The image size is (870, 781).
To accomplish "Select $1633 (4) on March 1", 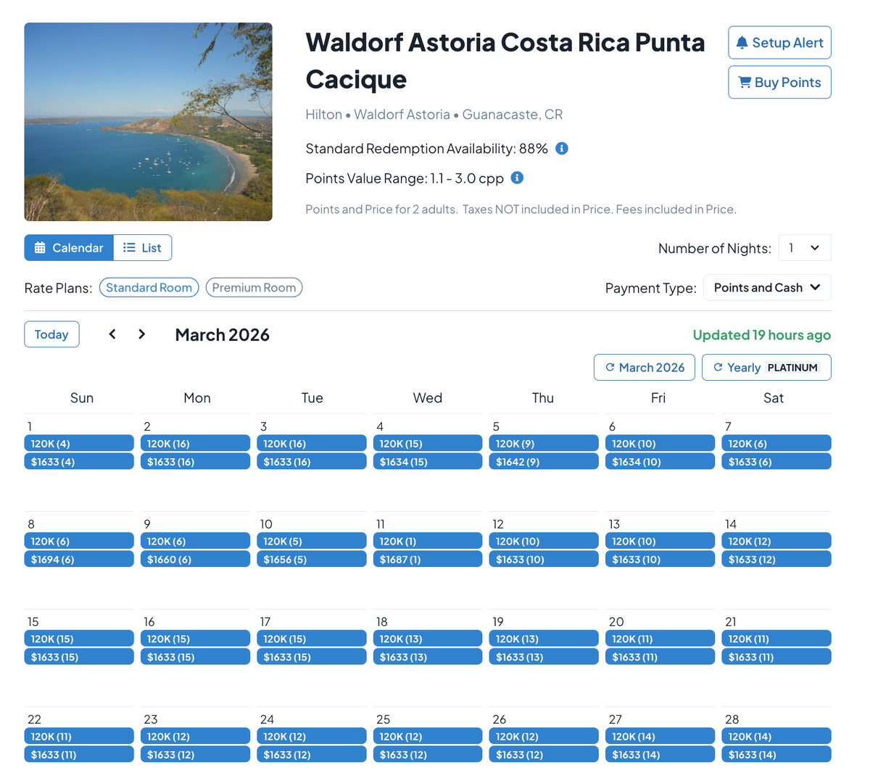I will 79,461.
